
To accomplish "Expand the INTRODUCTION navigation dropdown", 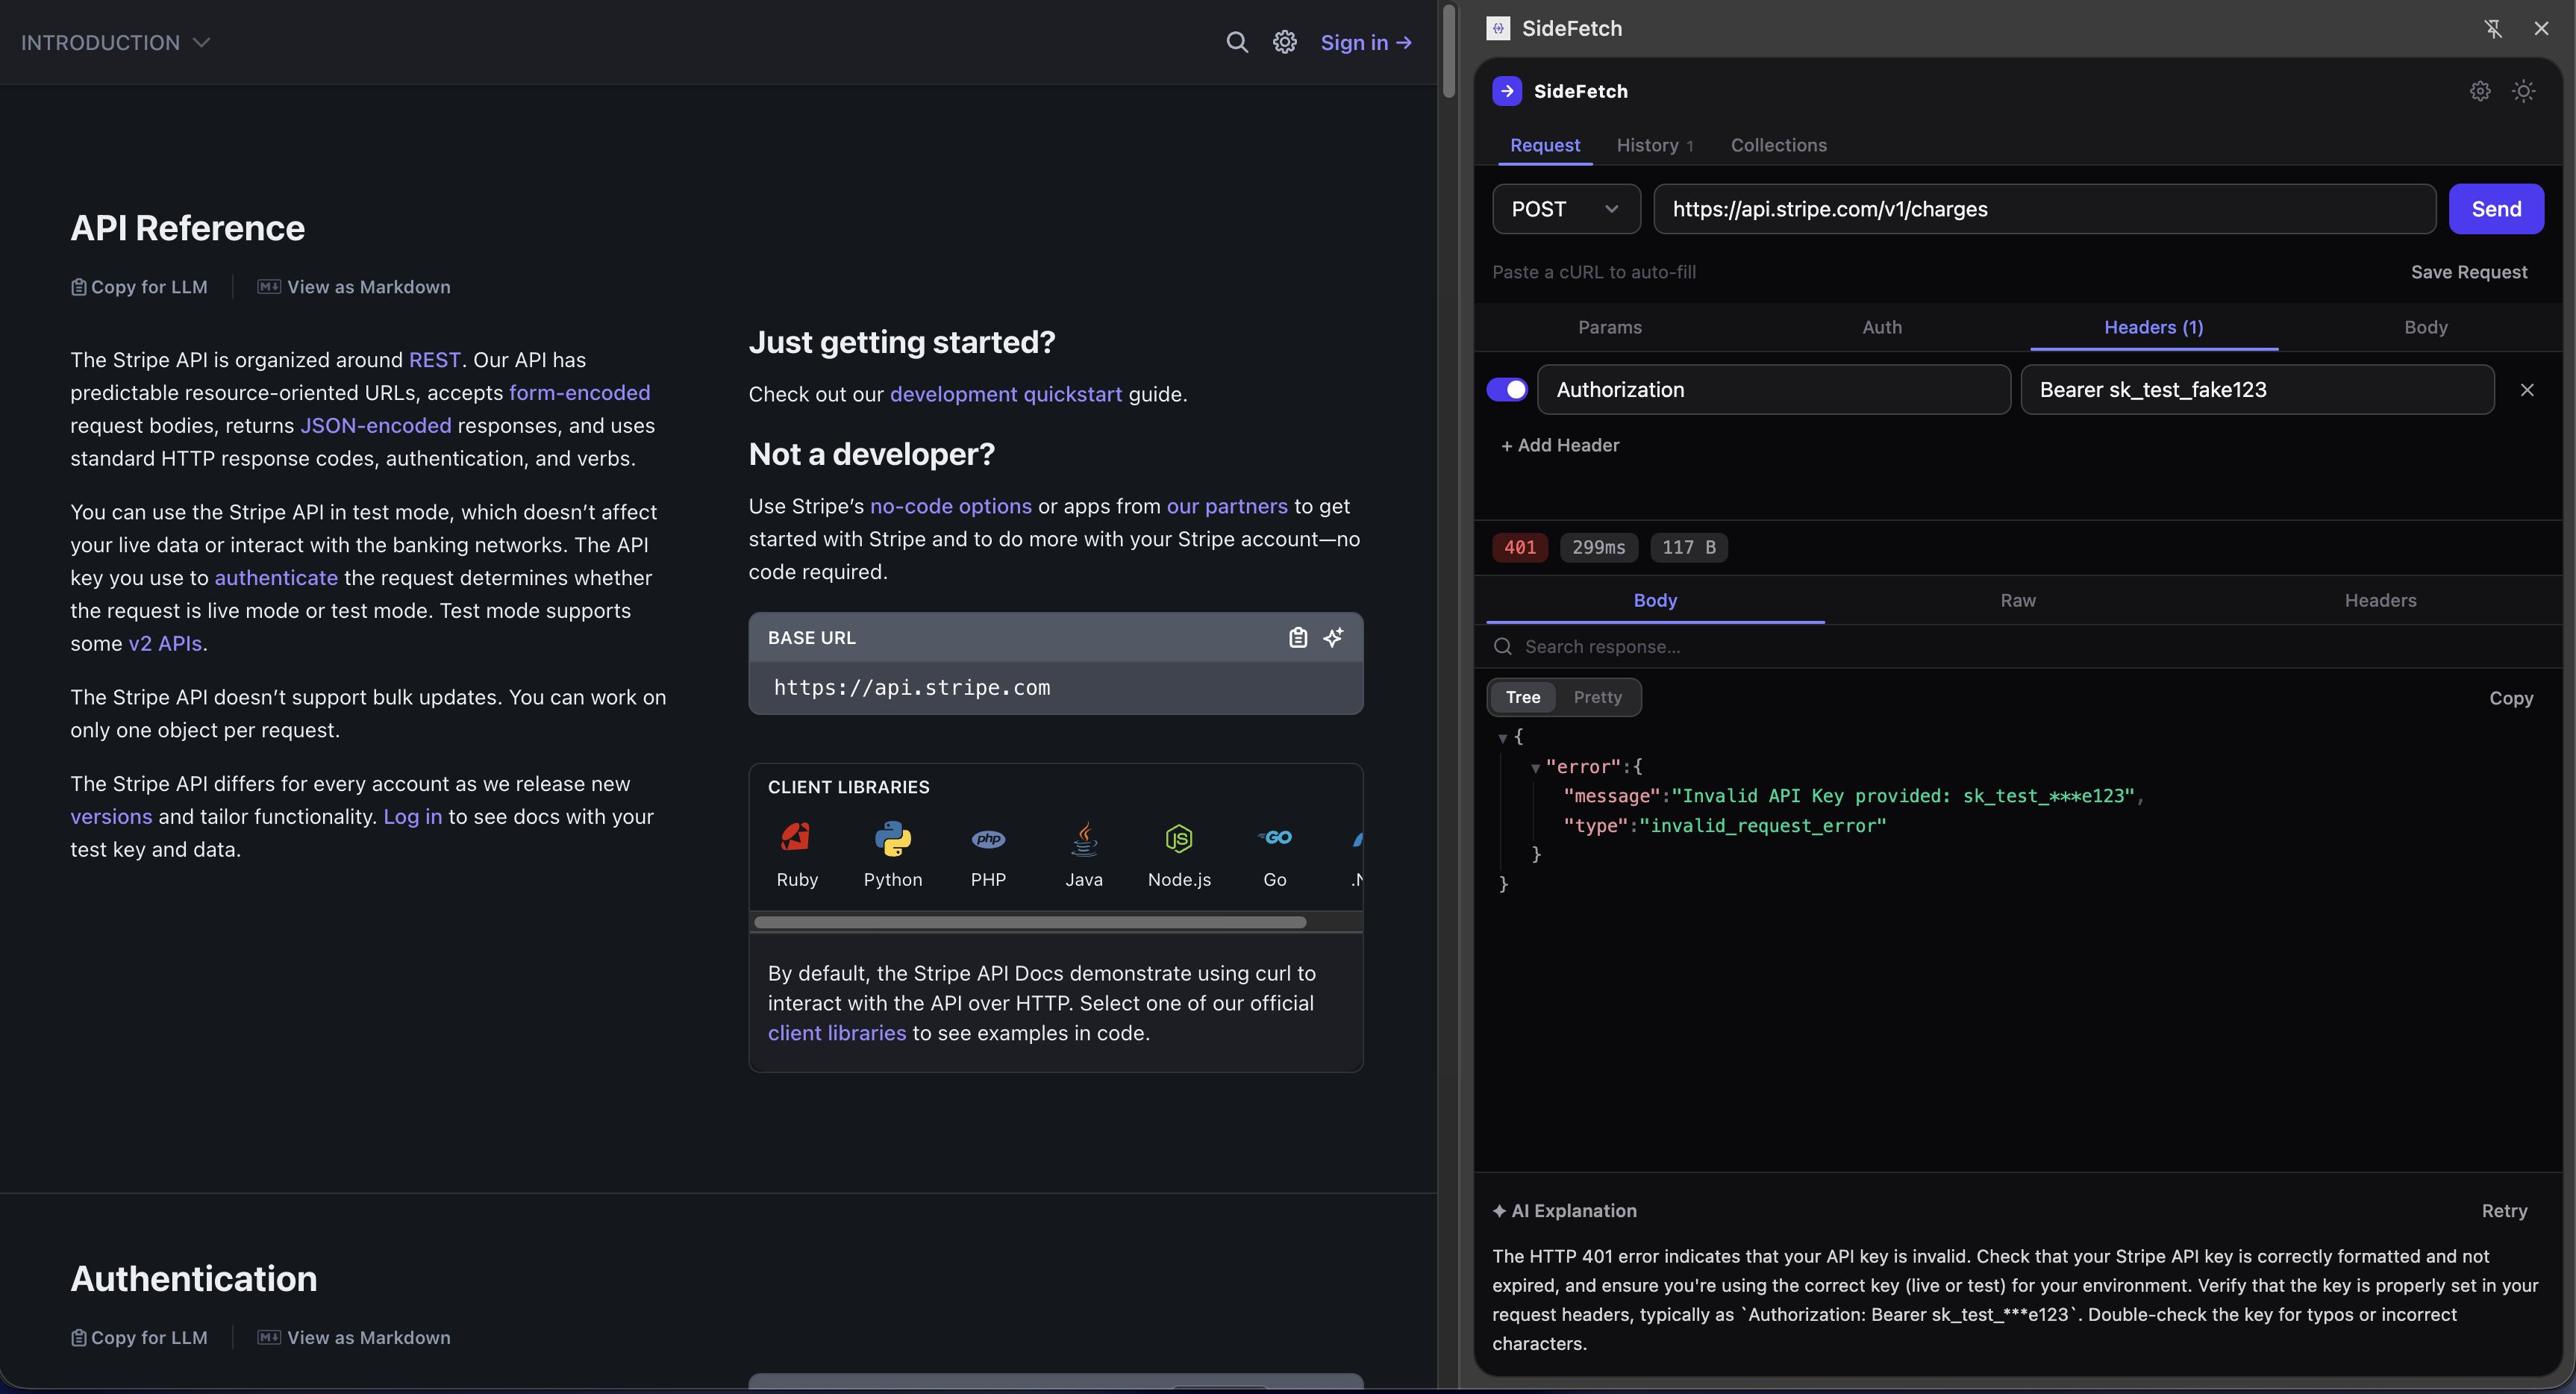I will pyautogui.click(x=115, y=42).
